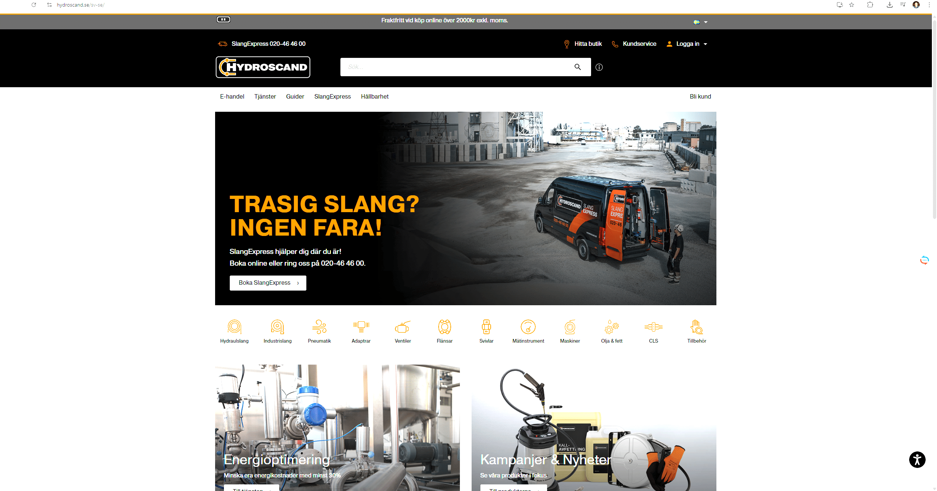937x491 pixels.
Task: Click the Mätinstrument gauge icon
Action: (x=528, y=327)
